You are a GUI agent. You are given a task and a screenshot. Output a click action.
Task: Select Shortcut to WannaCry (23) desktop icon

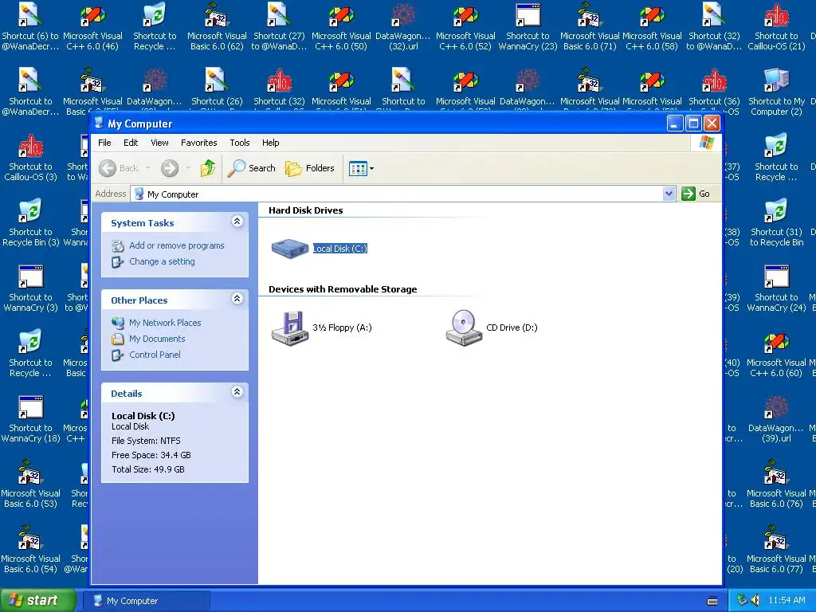[x=528, y=27]
